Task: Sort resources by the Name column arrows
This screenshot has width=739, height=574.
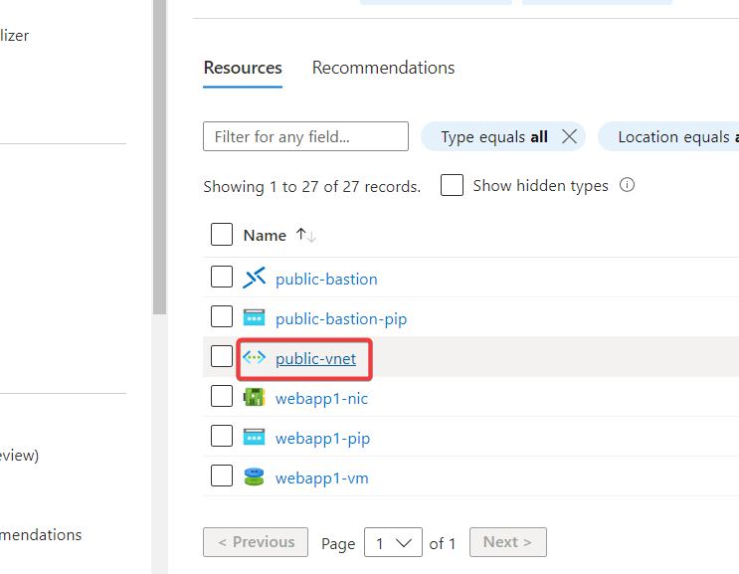Action: tap(305, 236)
